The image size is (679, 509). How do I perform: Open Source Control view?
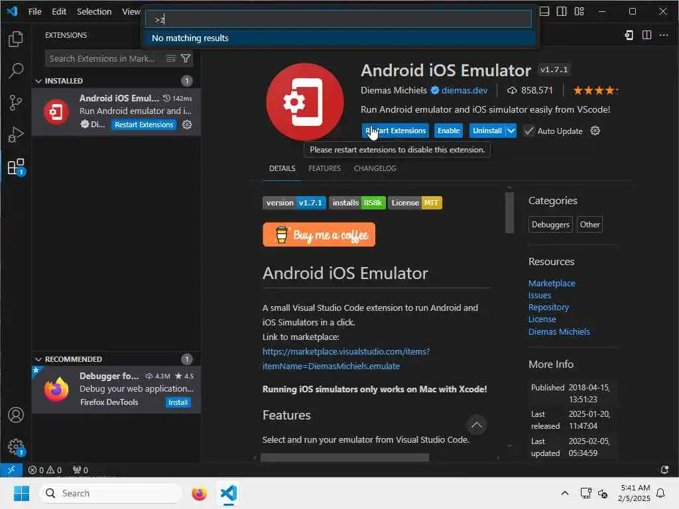click(16, 103)
